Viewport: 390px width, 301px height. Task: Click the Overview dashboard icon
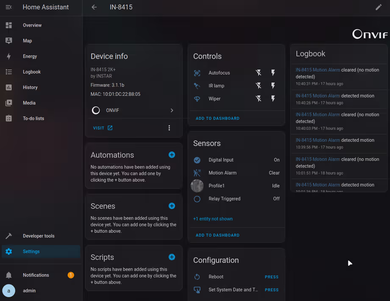[9, 25]
